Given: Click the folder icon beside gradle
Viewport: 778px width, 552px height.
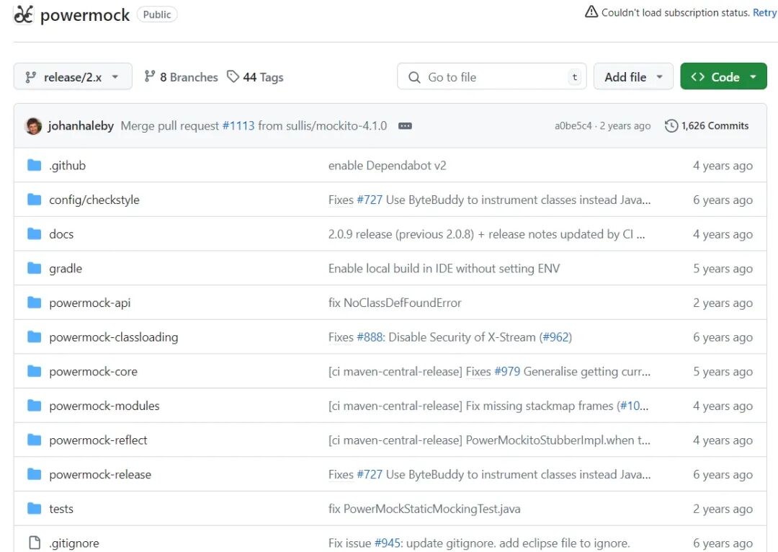Looking at the screenshot, I should click(35, 268).
